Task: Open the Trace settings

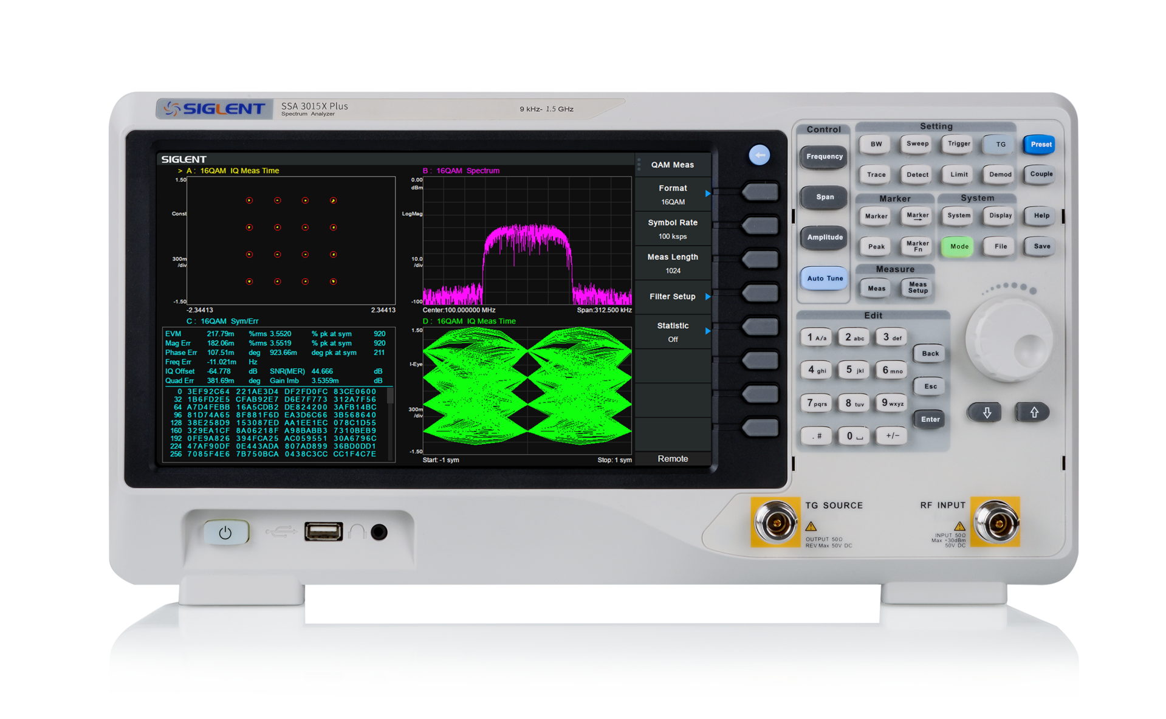Action: tap(874, 175)
